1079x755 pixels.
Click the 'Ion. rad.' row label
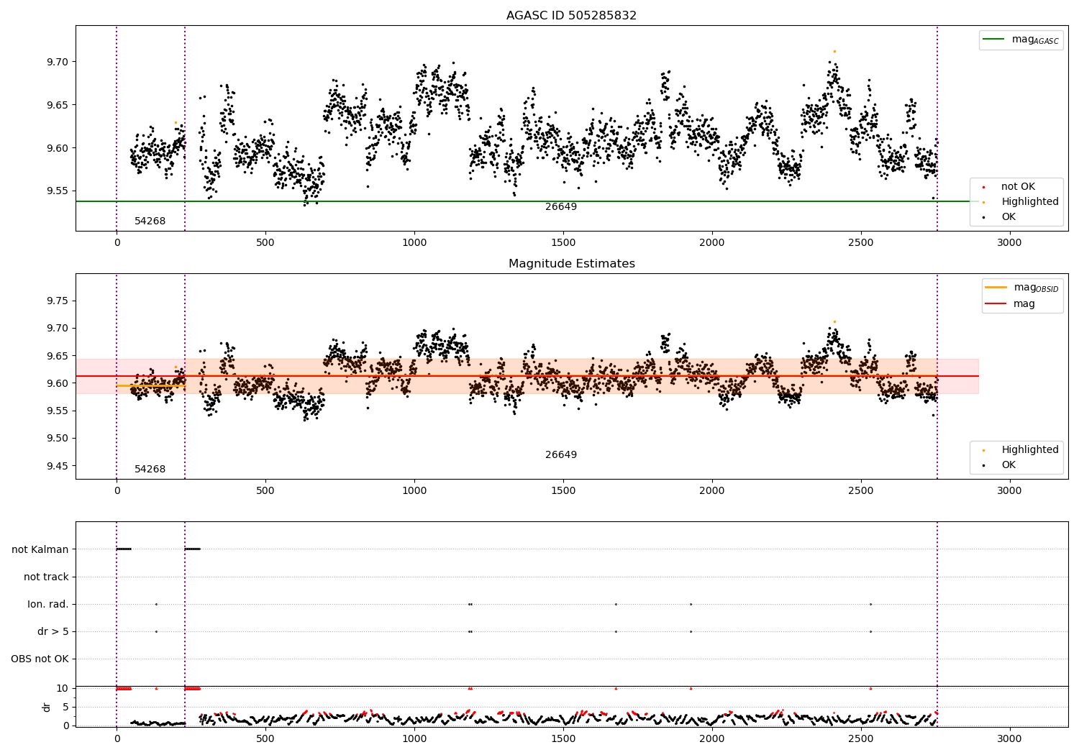48,604
